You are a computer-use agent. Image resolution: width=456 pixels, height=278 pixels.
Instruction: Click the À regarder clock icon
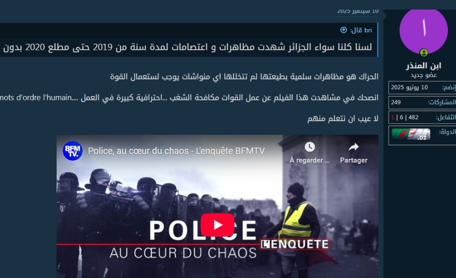pos(310,147)
